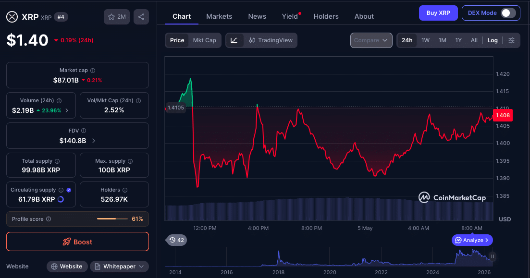Open the News tab

[257, 16]
